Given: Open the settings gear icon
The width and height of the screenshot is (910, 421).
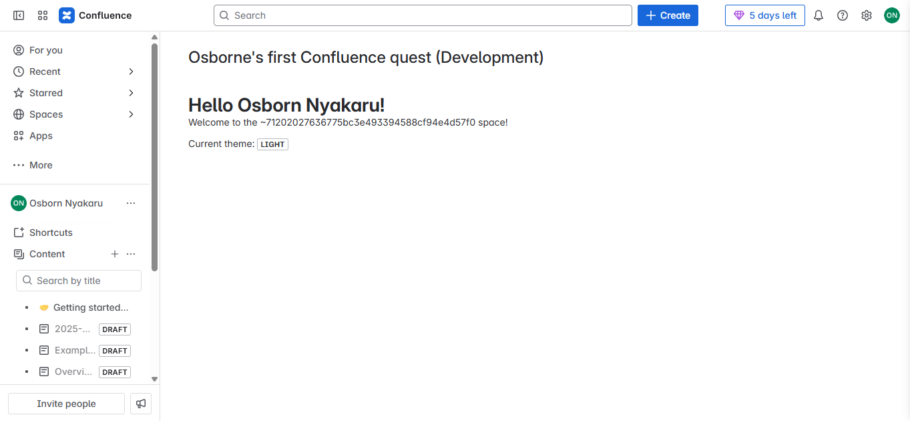Looking at the screenshot, I should [x=867, y=15].
